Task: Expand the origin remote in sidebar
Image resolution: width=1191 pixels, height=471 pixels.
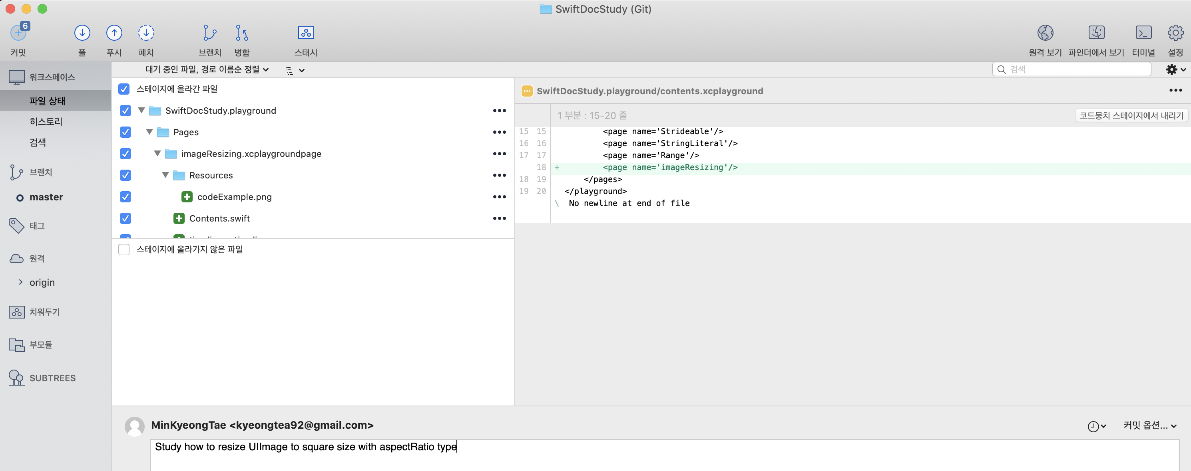Action: coord(20,282)
